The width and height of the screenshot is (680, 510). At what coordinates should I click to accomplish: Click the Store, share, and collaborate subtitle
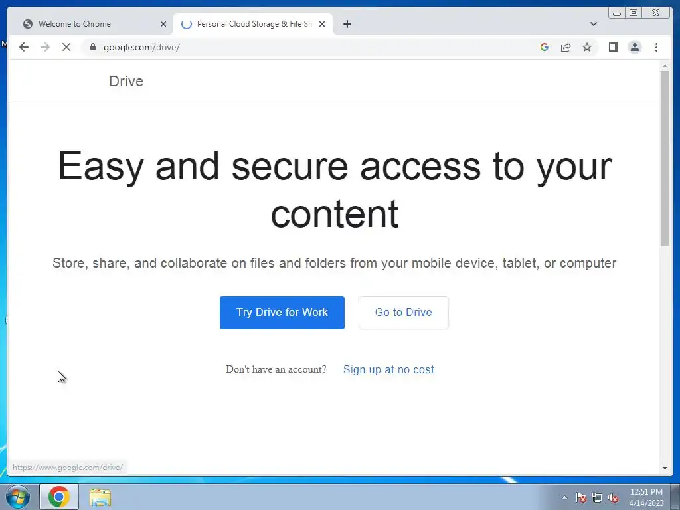[335, 263]
